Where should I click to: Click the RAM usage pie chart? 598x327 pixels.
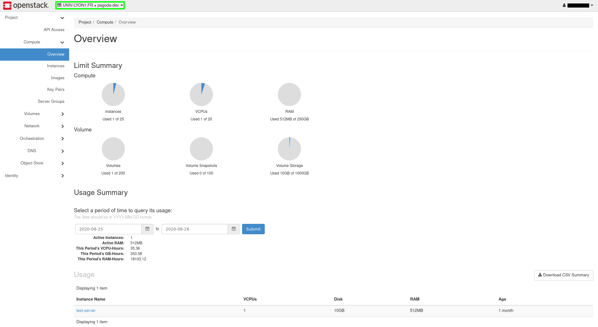[289, 94]
